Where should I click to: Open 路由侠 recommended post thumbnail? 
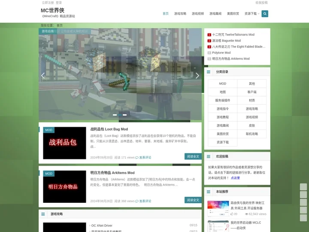pos(218,208)
